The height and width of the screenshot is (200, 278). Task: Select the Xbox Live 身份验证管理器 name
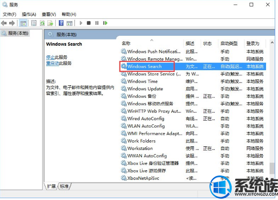[153, 163]
